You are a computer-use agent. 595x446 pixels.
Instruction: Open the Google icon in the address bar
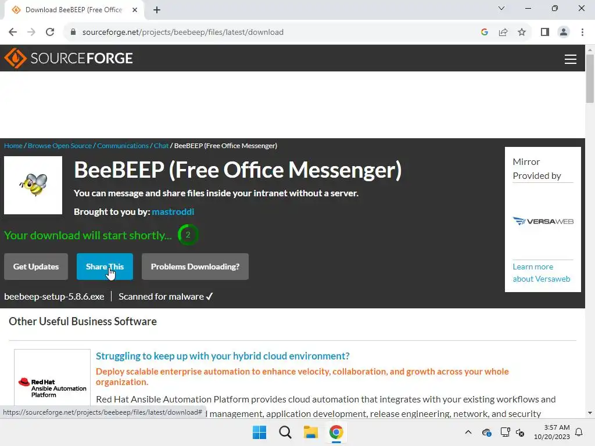[x=484, y=32]
